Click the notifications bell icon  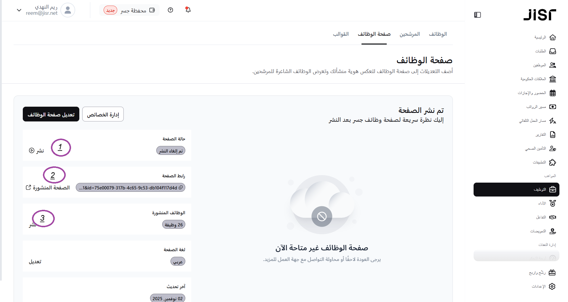click(188, 10)
